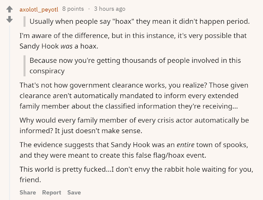Save this comment

pos(74,193)
